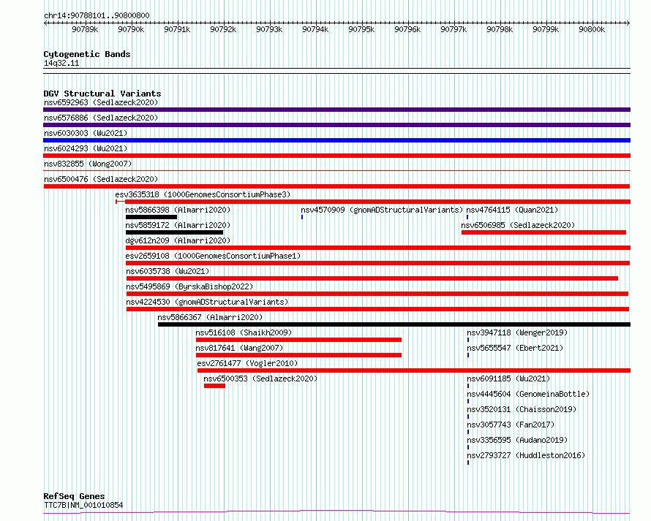Image resolution: width=651 pixels, height=521 pixels.
Task: Open variant nsv5866398 (Almarri2020) label
Action: click(x=178, y=210)
